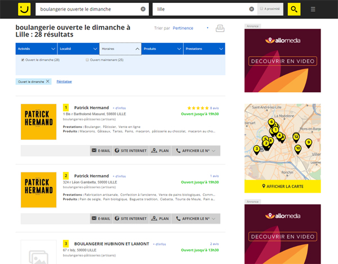The image size is (338, 264).
Task: Select map pin number 4
Action: tap(279, 136)
